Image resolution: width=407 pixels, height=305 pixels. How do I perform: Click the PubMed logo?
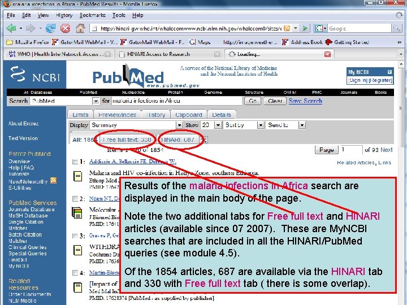pos(128,76)
